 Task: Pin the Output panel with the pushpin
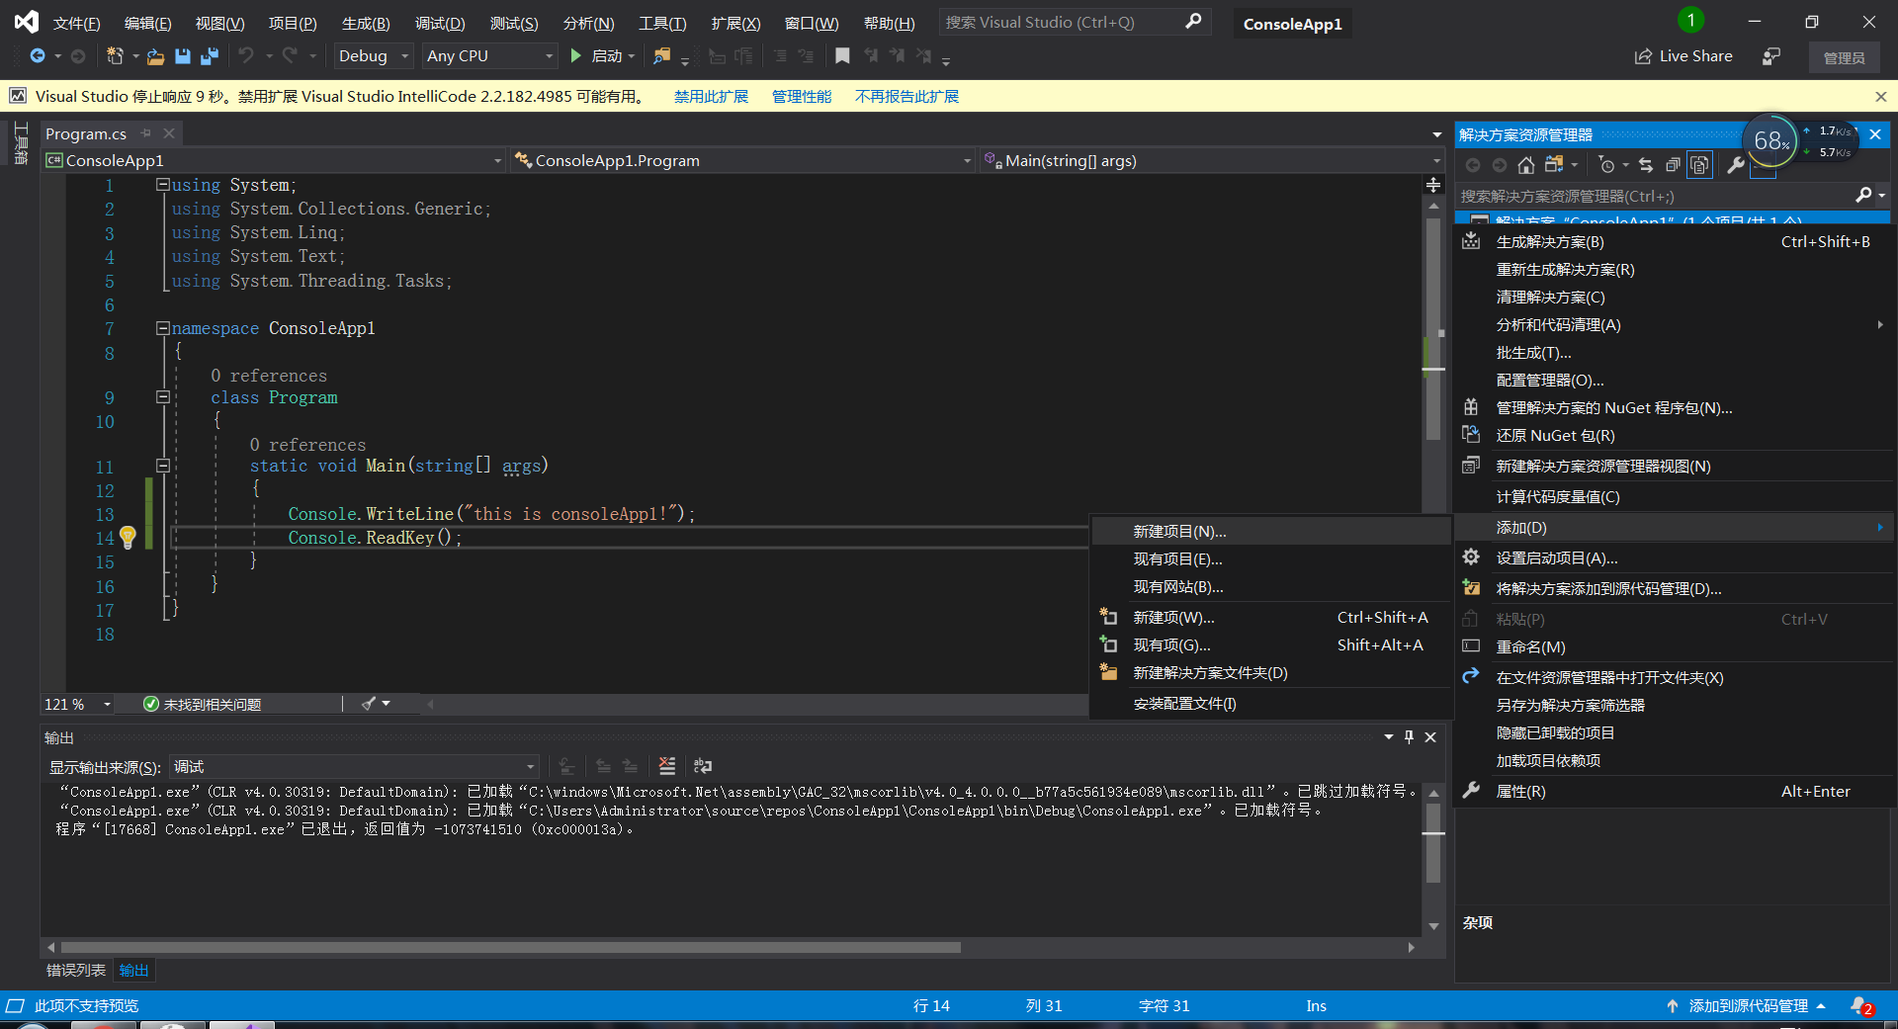click(1409, 737)
